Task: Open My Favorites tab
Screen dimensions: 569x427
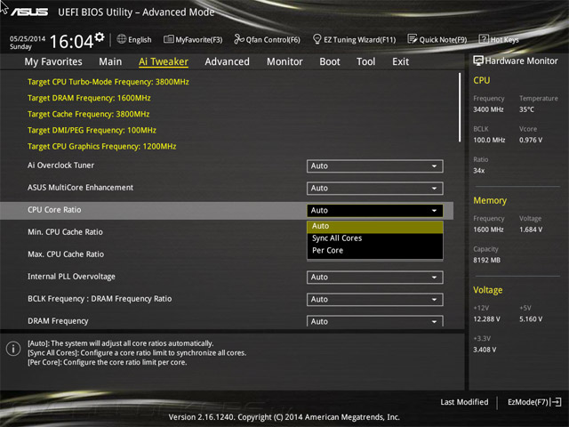Action: (x=53, y=61)
